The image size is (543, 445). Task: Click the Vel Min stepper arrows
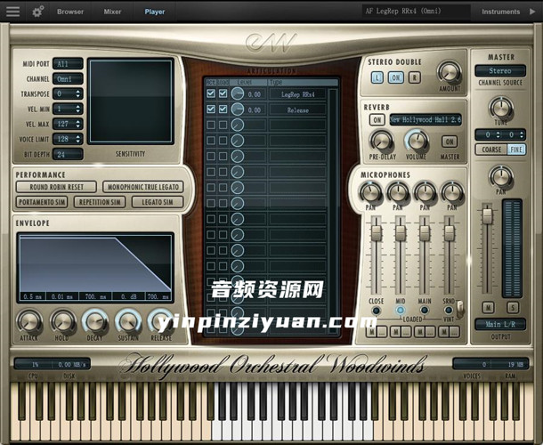pos(78,109)
